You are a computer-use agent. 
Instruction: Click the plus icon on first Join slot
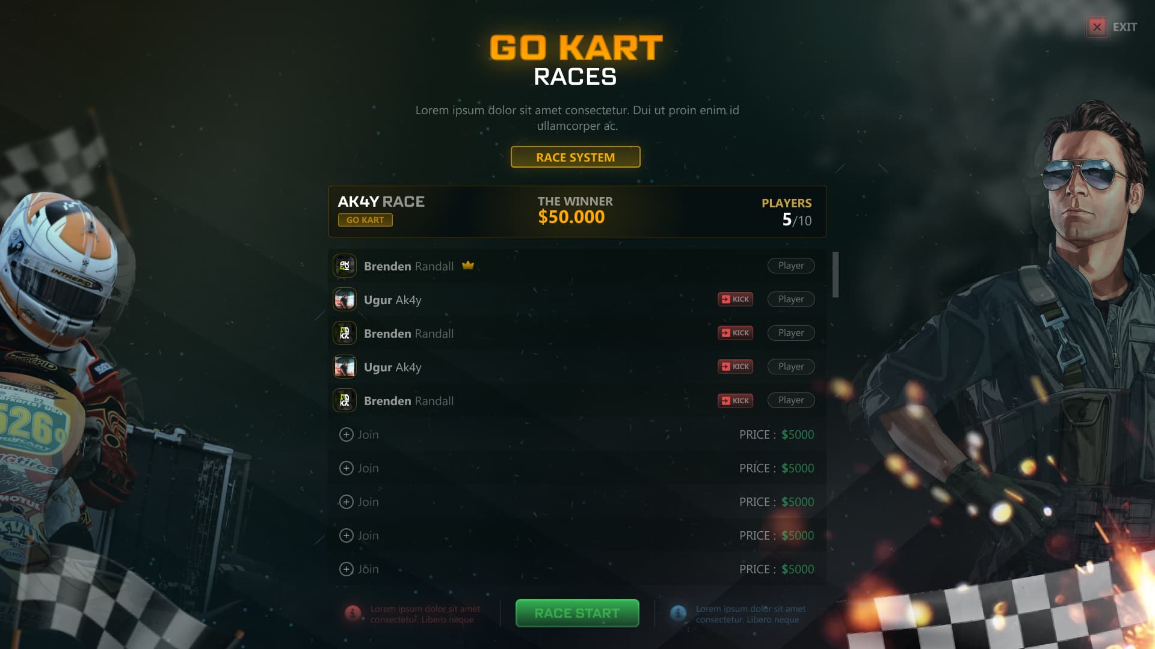tap(346, 434)
